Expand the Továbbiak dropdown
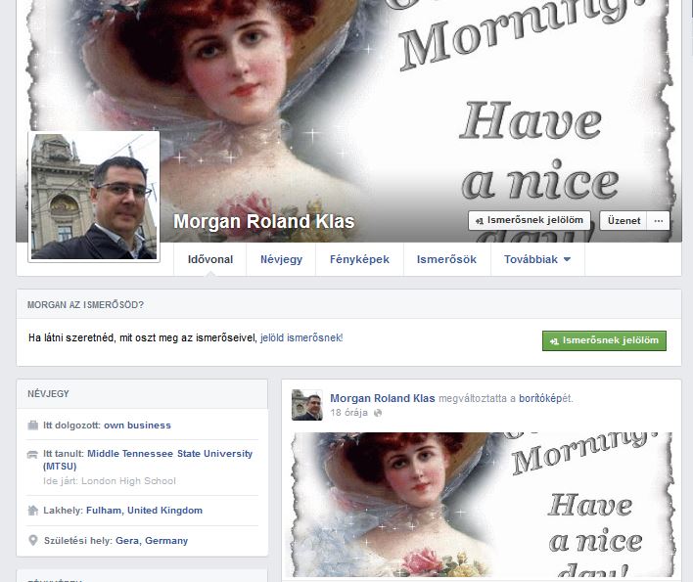This screenshot has height=582, width=693. click(537, 259)
